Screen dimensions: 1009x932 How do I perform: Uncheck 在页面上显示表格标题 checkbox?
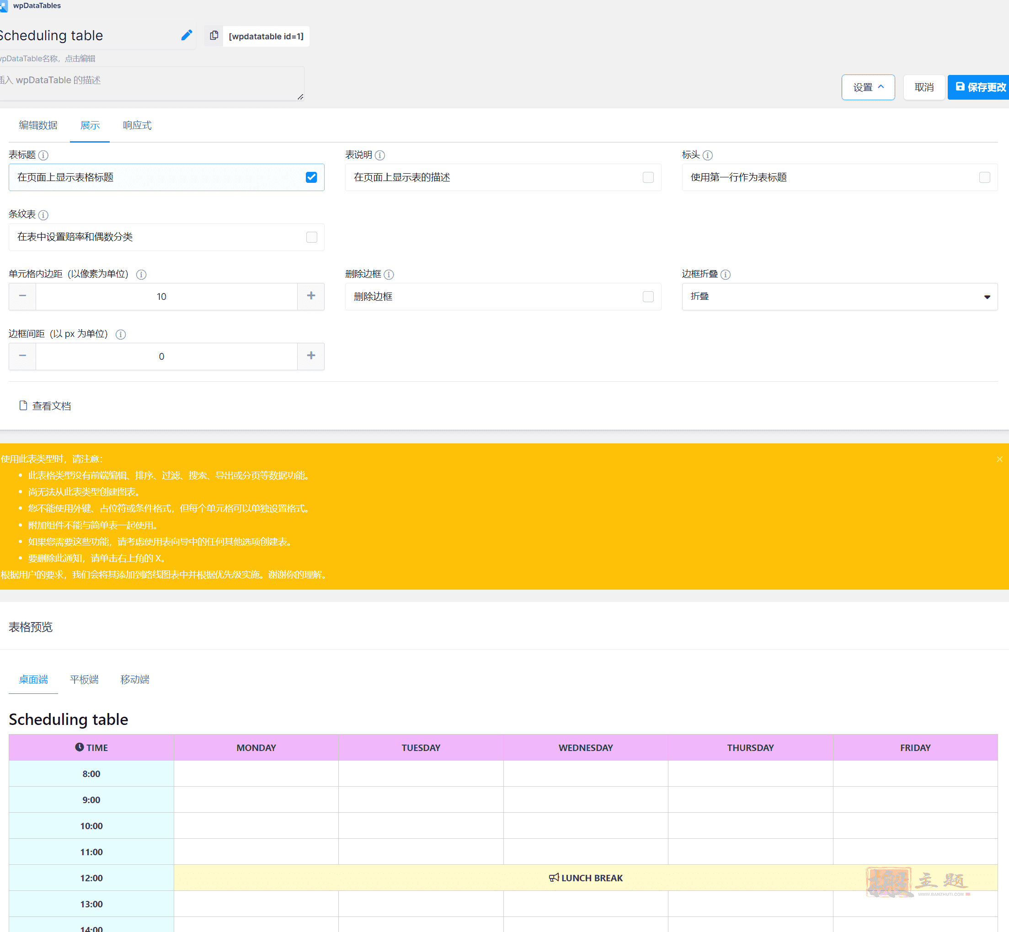pos(311,177)
